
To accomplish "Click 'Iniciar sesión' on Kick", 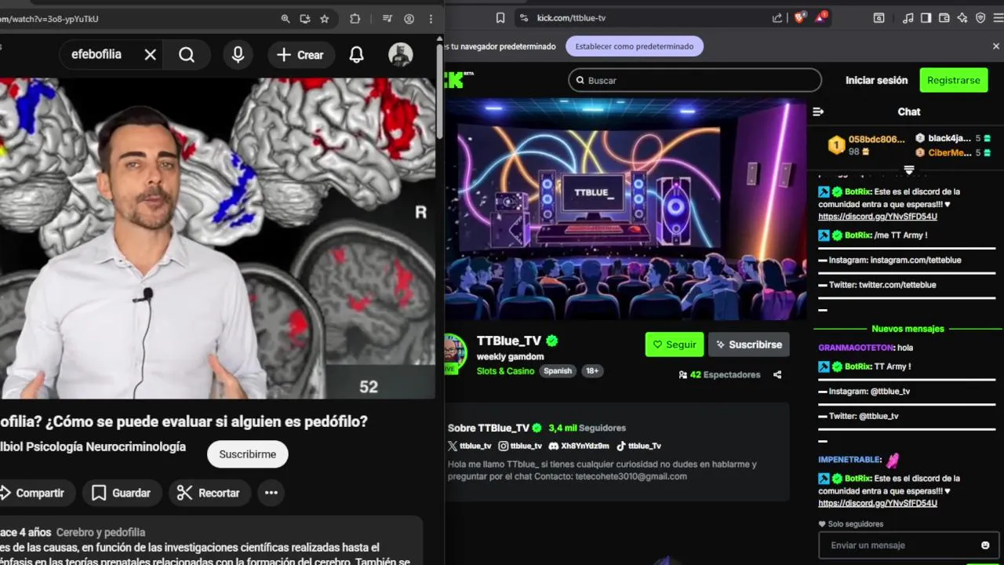I will coord(876,80).
